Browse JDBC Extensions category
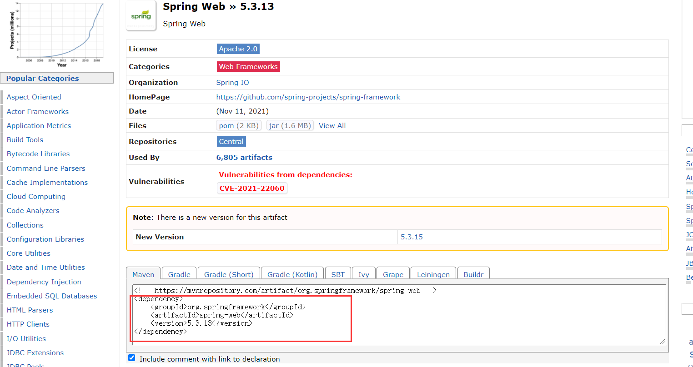Viewport: 693px width, 367px height. tap(35, 353)
